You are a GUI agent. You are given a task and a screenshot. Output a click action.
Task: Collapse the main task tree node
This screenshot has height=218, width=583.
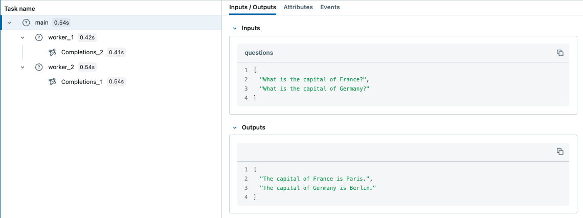[x=9, y=23]
